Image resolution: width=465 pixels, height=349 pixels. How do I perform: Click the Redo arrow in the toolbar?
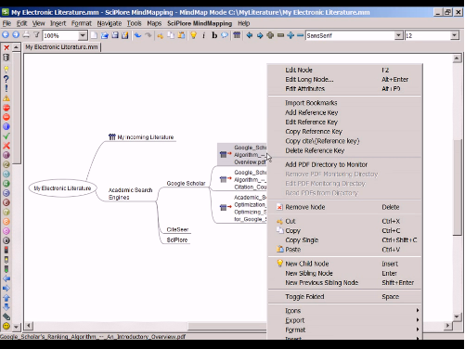(x=149, y=35)
